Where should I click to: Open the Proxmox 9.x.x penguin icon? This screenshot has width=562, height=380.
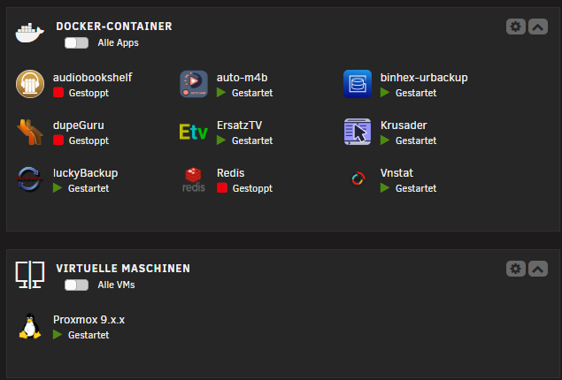[30, 327]
